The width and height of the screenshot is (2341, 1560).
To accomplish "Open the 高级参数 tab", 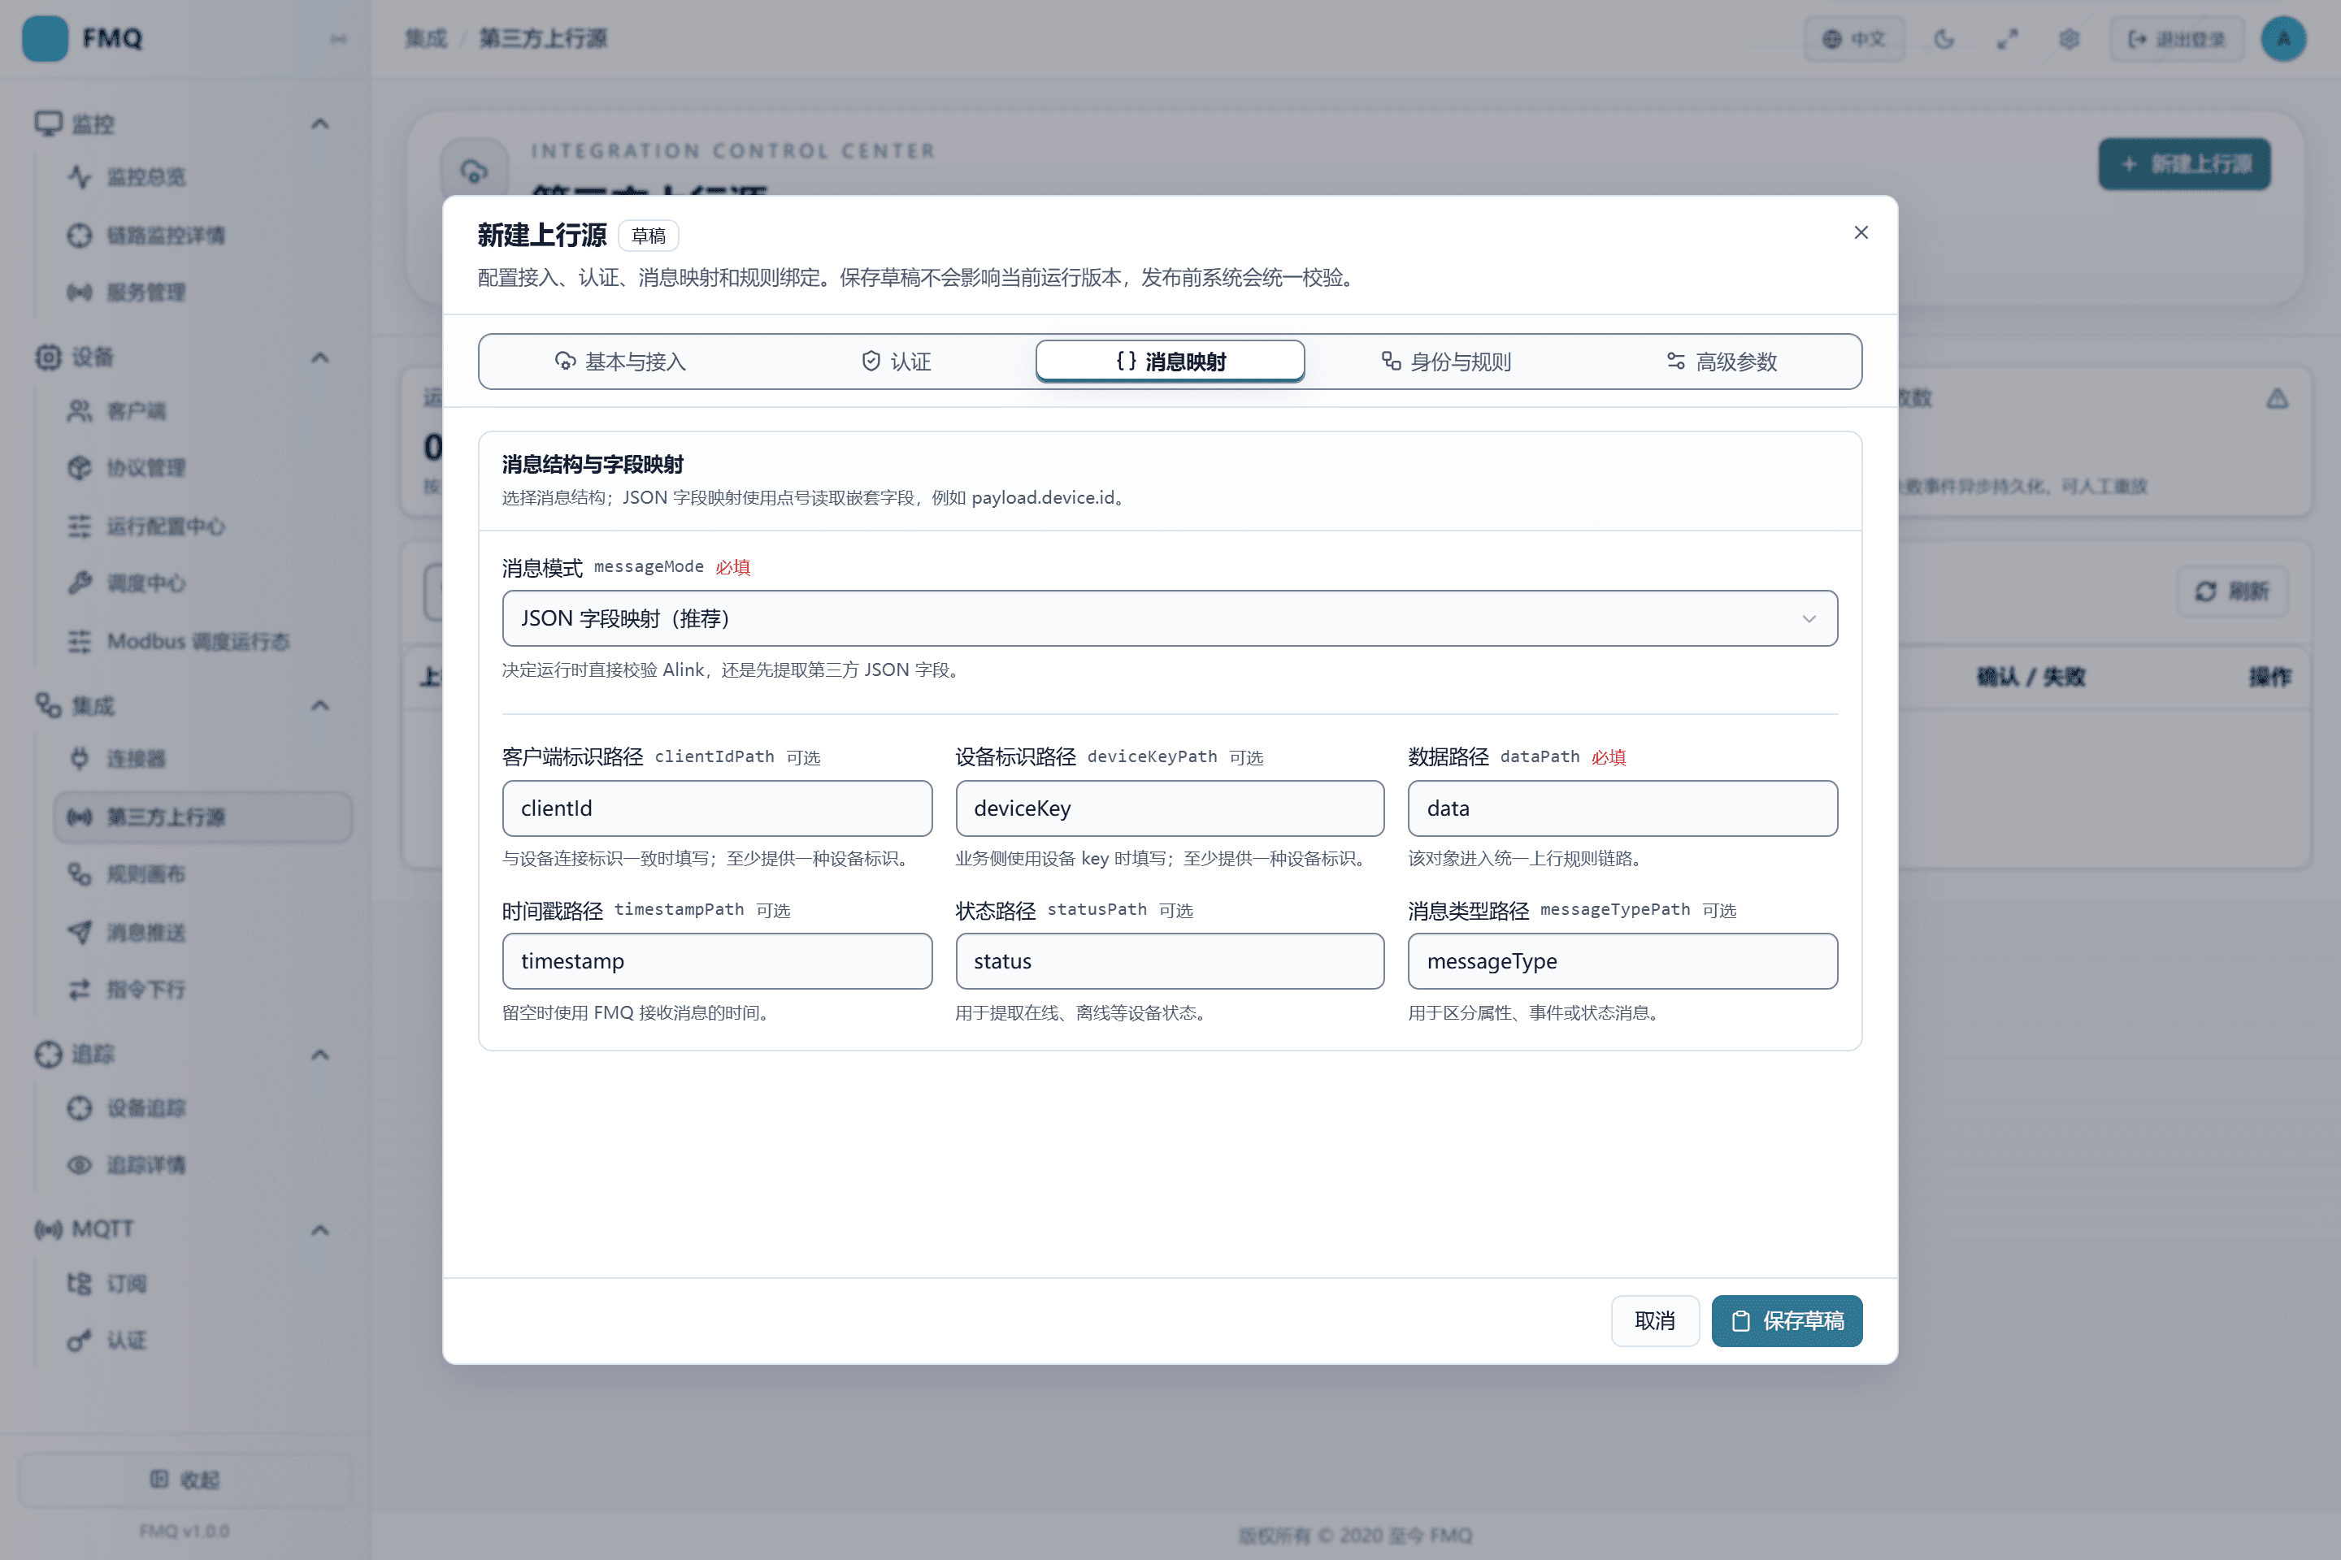I will click(1721, 361).
